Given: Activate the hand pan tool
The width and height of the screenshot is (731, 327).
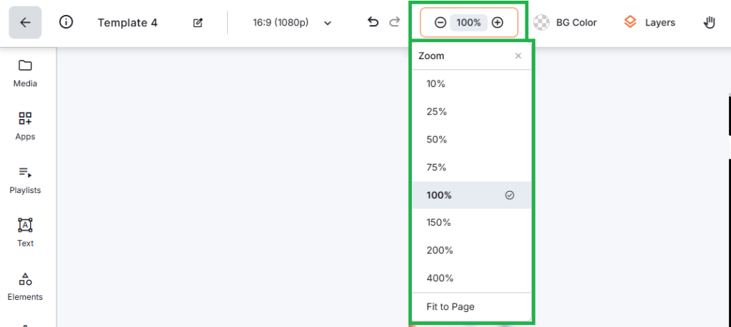Looking at the screenshot, I should coord(710,22).
